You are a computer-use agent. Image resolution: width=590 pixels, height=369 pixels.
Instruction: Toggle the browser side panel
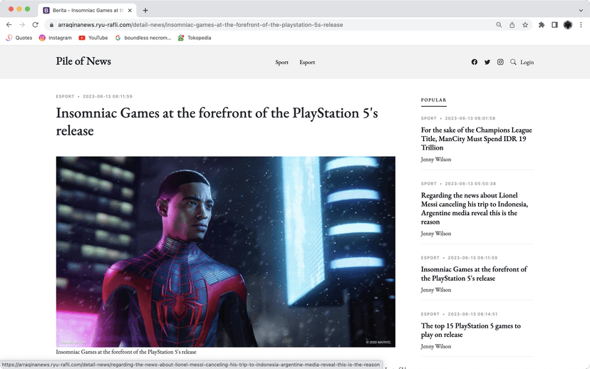(x=554, y=24)
